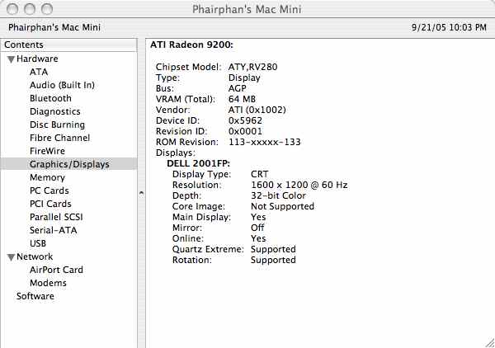
Task: Select Bluetooth hardware entry
Action: coord(50,98)
